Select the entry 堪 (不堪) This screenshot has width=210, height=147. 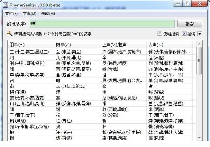pos(18,92)
